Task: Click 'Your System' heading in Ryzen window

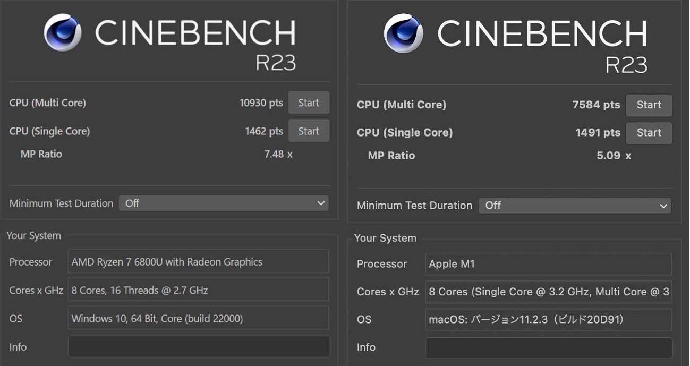Action: [33, 236]
